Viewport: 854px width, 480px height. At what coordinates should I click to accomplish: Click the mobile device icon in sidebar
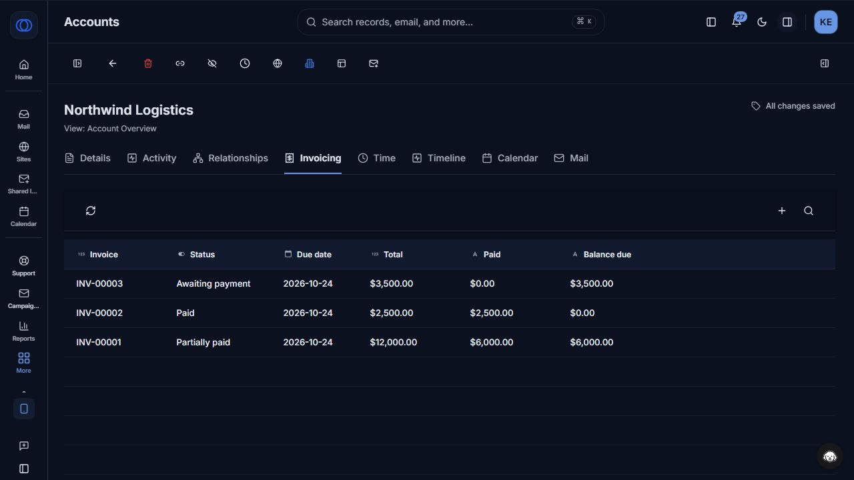point(24,409)
